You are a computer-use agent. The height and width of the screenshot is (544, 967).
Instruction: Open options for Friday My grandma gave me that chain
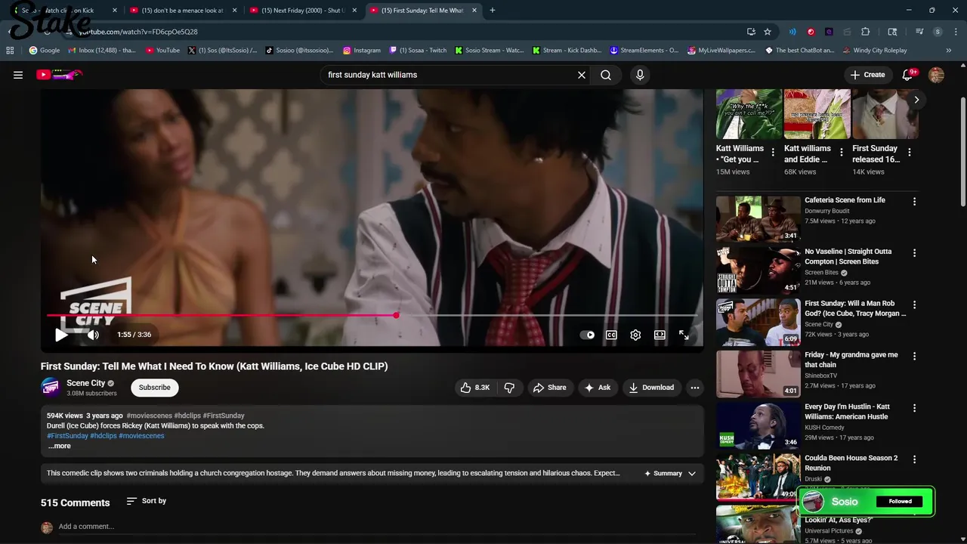tap(914, 357)
